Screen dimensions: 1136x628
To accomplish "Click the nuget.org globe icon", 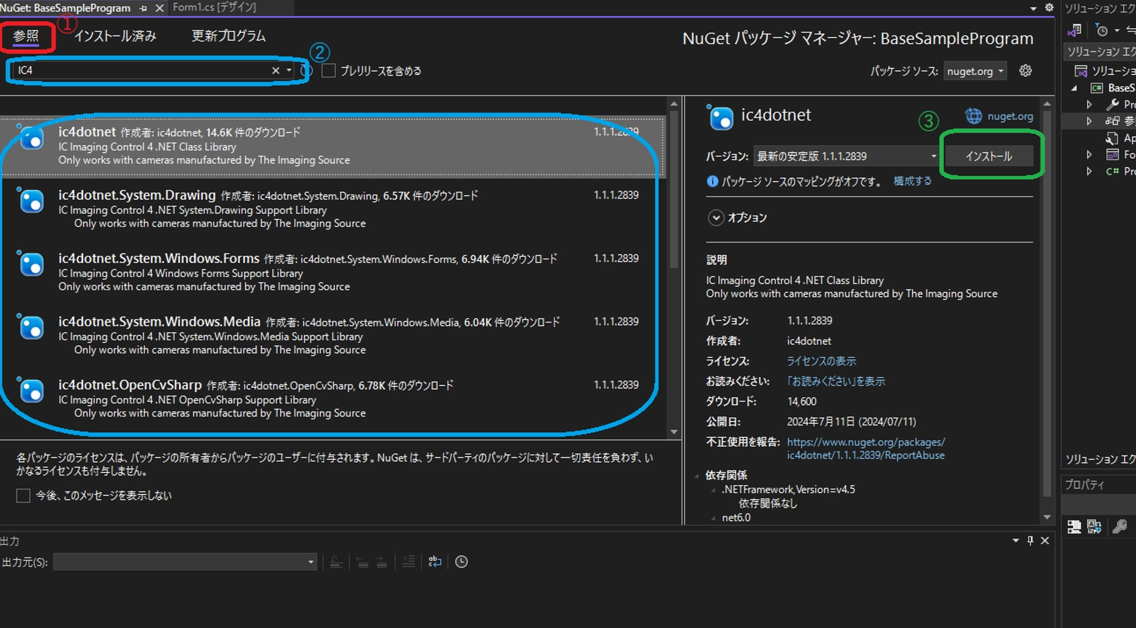I will coord(973,116).
